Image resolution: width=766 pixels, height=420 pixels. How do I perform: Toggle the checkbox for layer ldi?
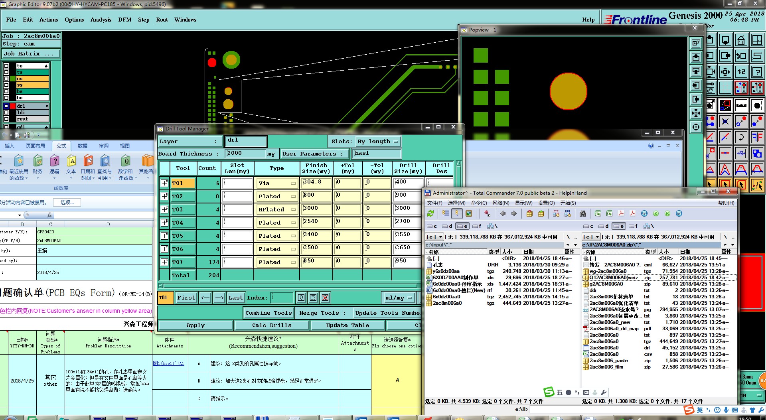click(x=6, y=112)
